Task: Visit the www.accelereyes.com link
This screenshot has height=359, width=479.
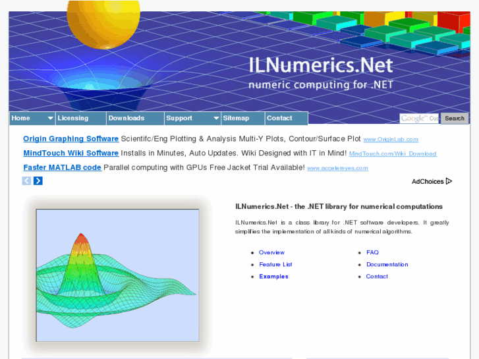Action: [337, 168]
